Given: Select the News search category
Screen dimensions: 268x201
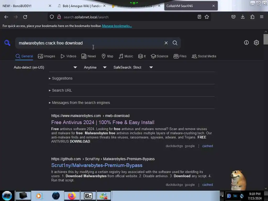Looking at the screenshot, I should click(88, 56).
